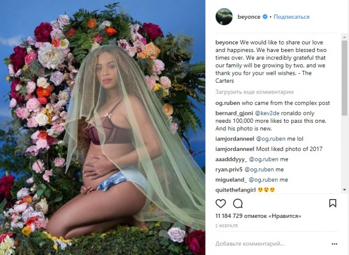Open beyonce profile picture avatar

tap(224, 17)
